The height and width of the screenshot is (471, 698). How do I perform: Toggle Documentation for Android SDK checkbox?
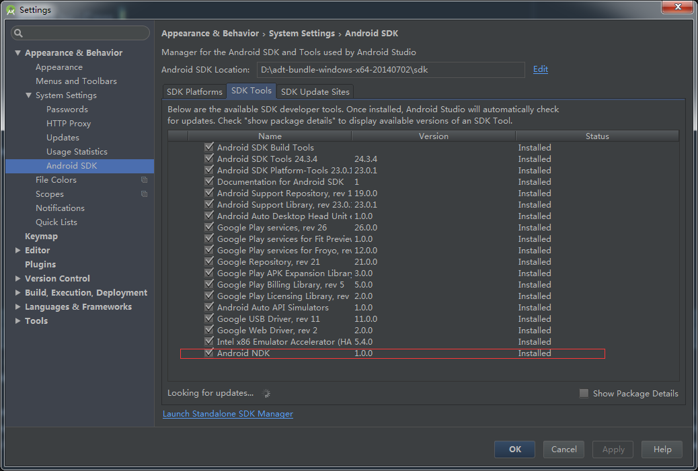(x=208, y=181)
